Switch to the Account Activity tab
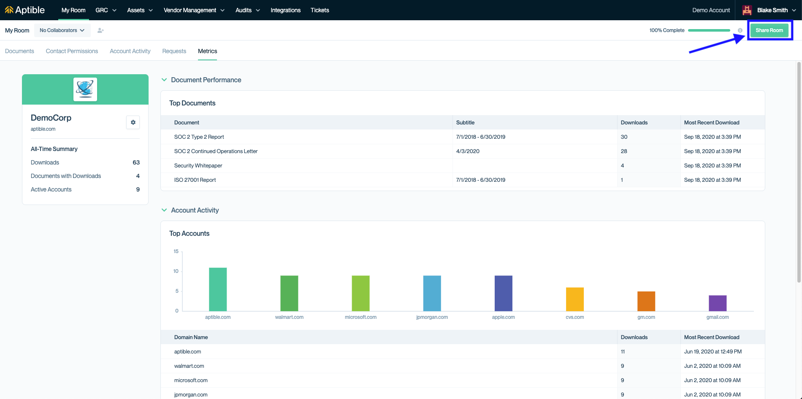The width and height of the screenshot is (802, 399). tap(130, 51)
